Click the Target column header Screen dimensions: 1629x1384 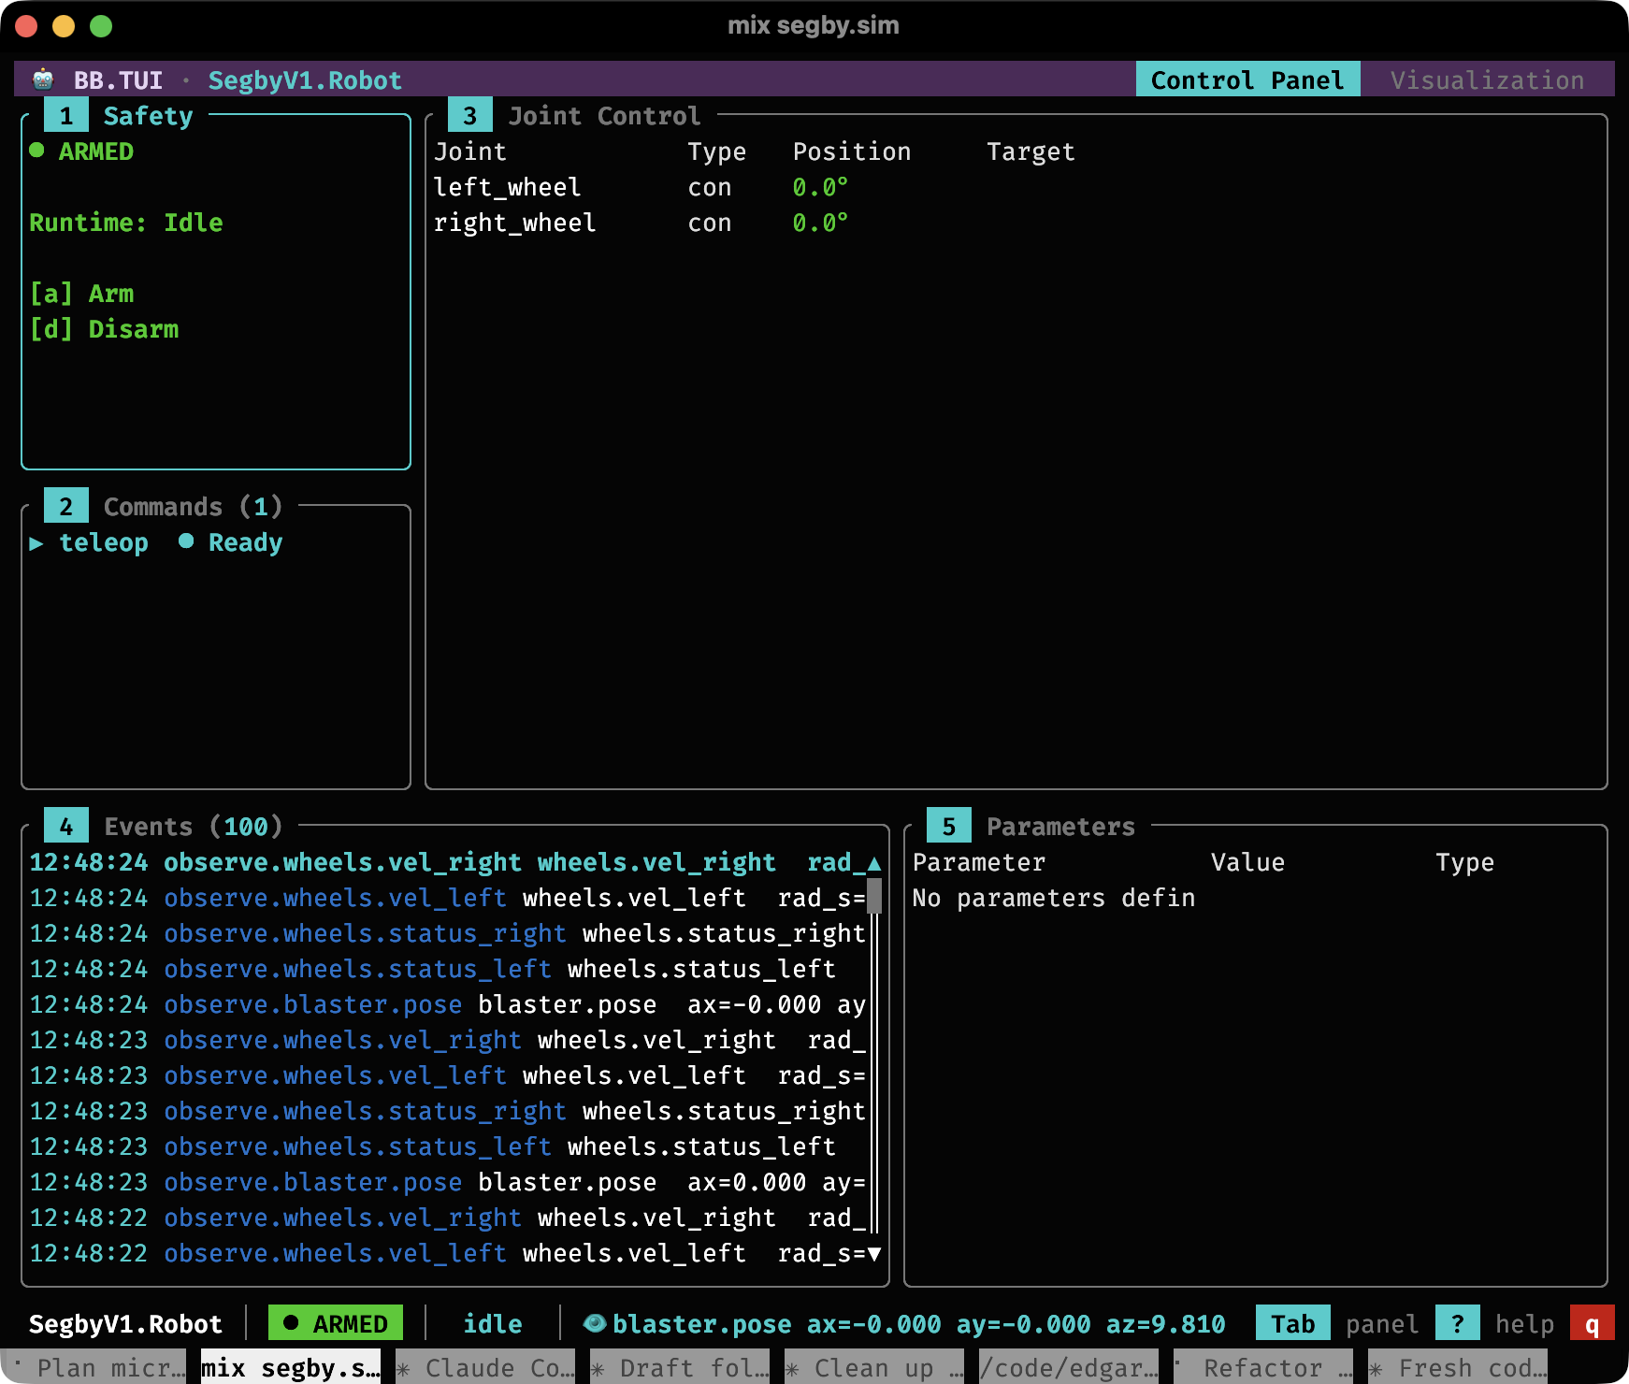tap(1031, 151)
